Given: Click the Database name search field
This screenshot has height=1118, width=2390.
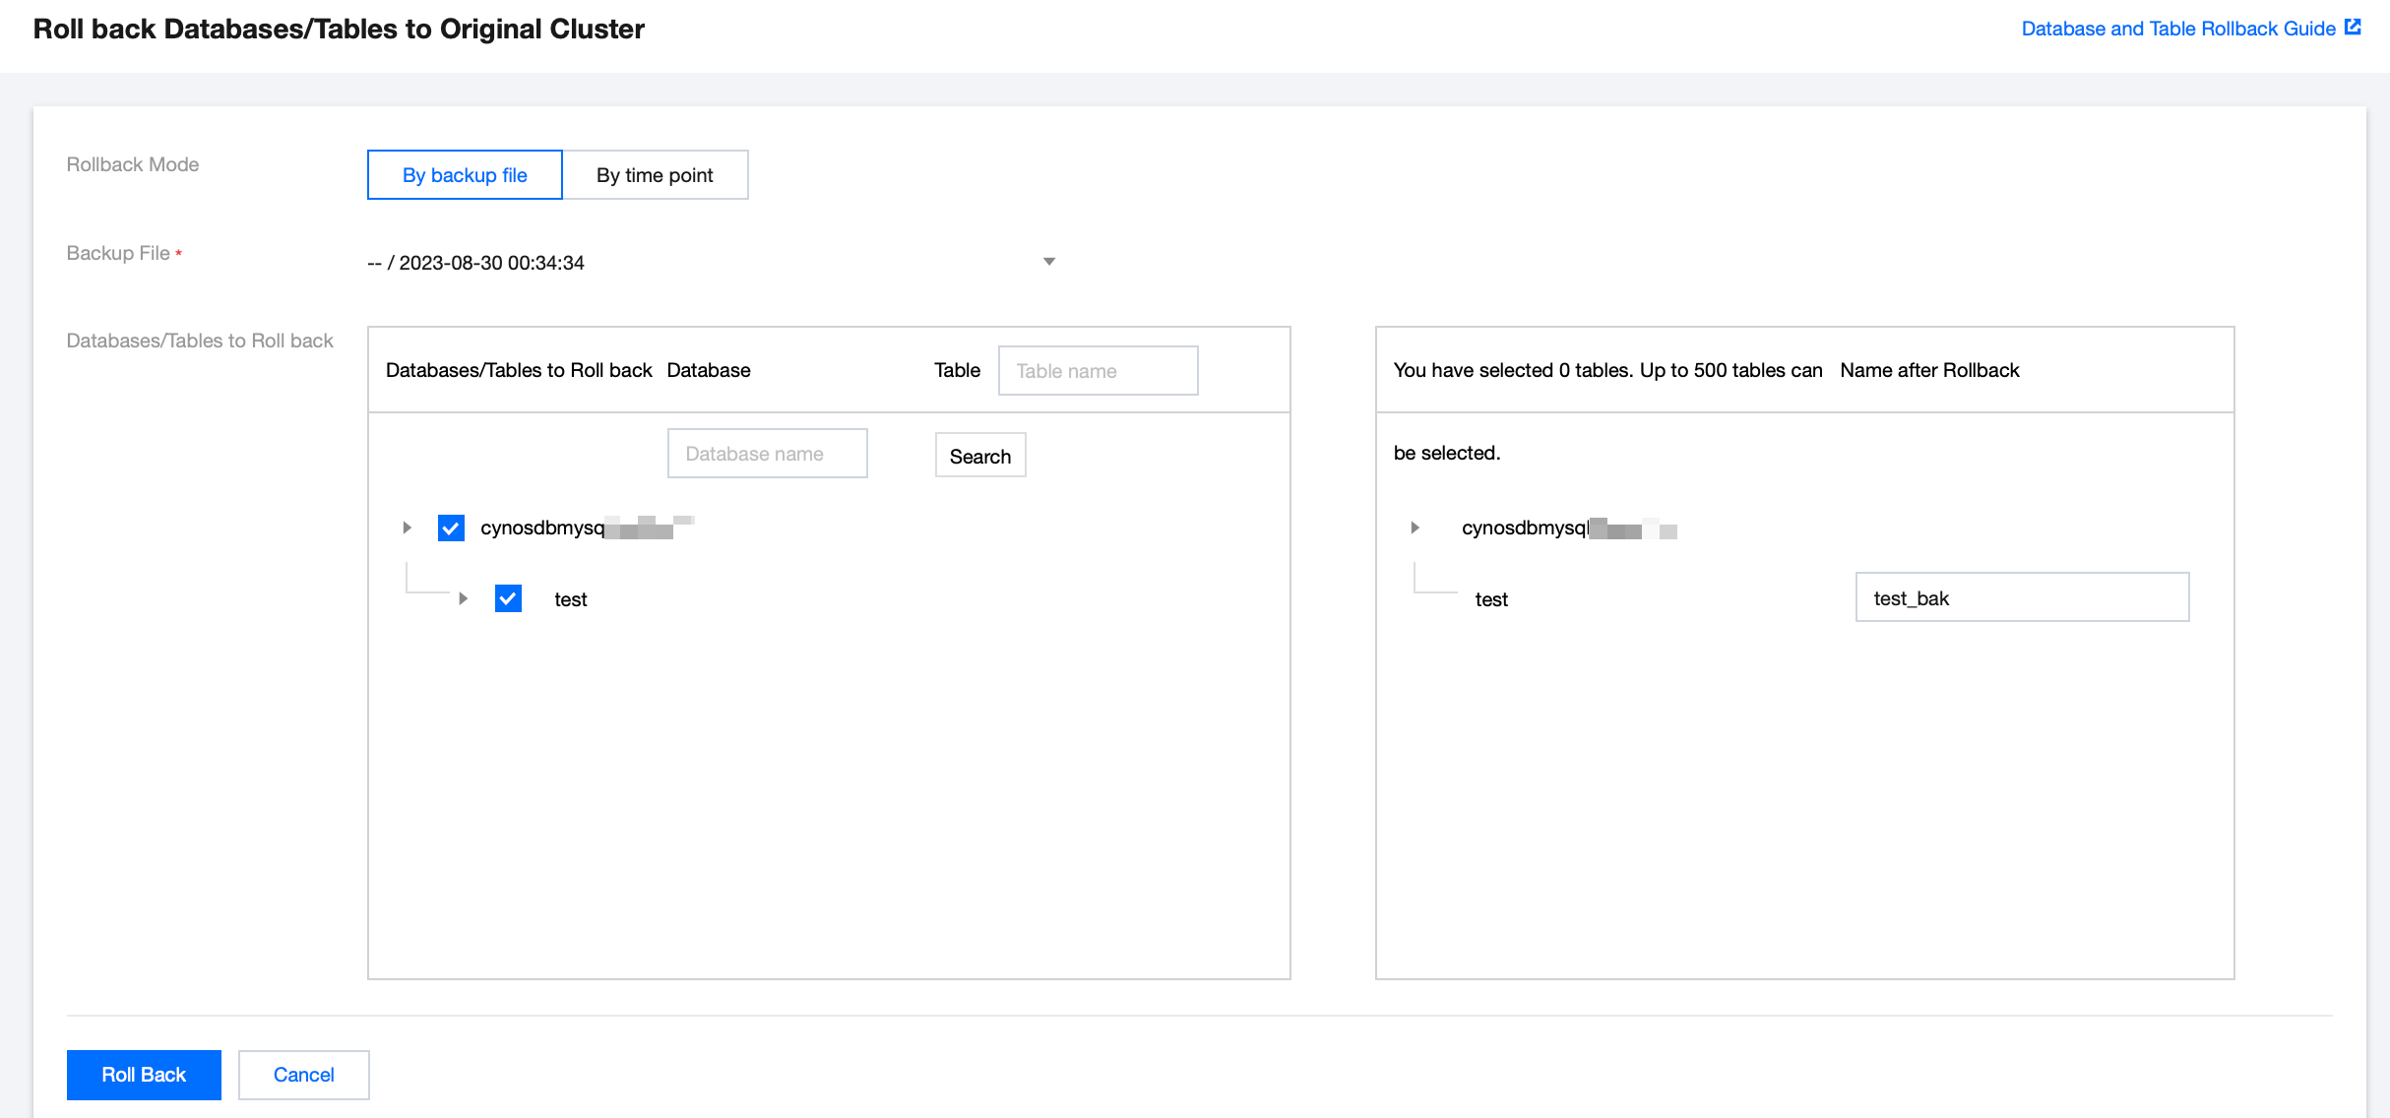Looking at the screenshot, I should 767,454.
